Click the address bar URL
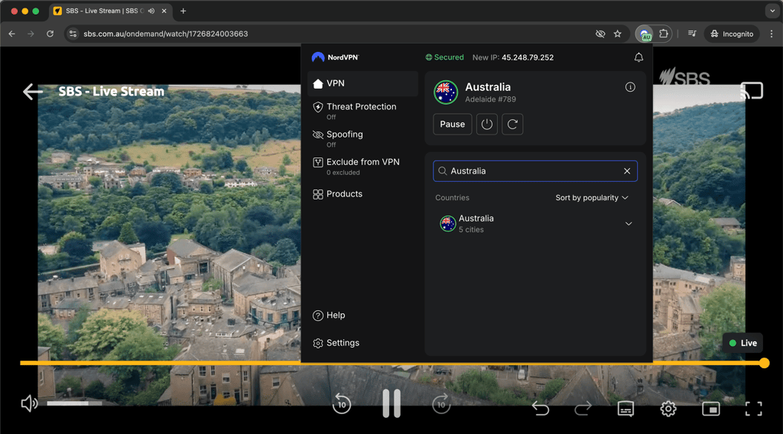783x434 pixels. (165, 34)
